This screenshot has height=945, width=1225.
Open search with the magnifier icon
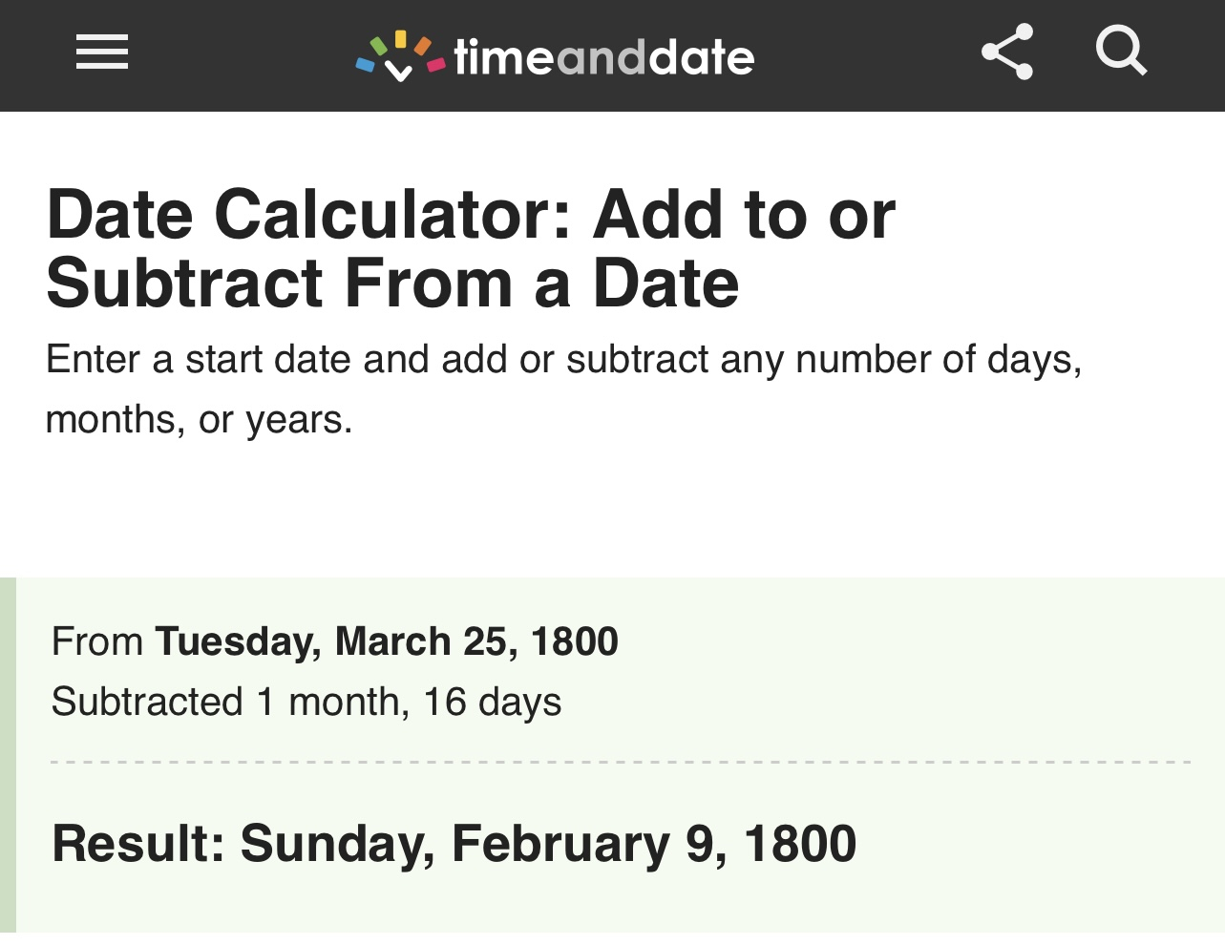click(1121, 52)
